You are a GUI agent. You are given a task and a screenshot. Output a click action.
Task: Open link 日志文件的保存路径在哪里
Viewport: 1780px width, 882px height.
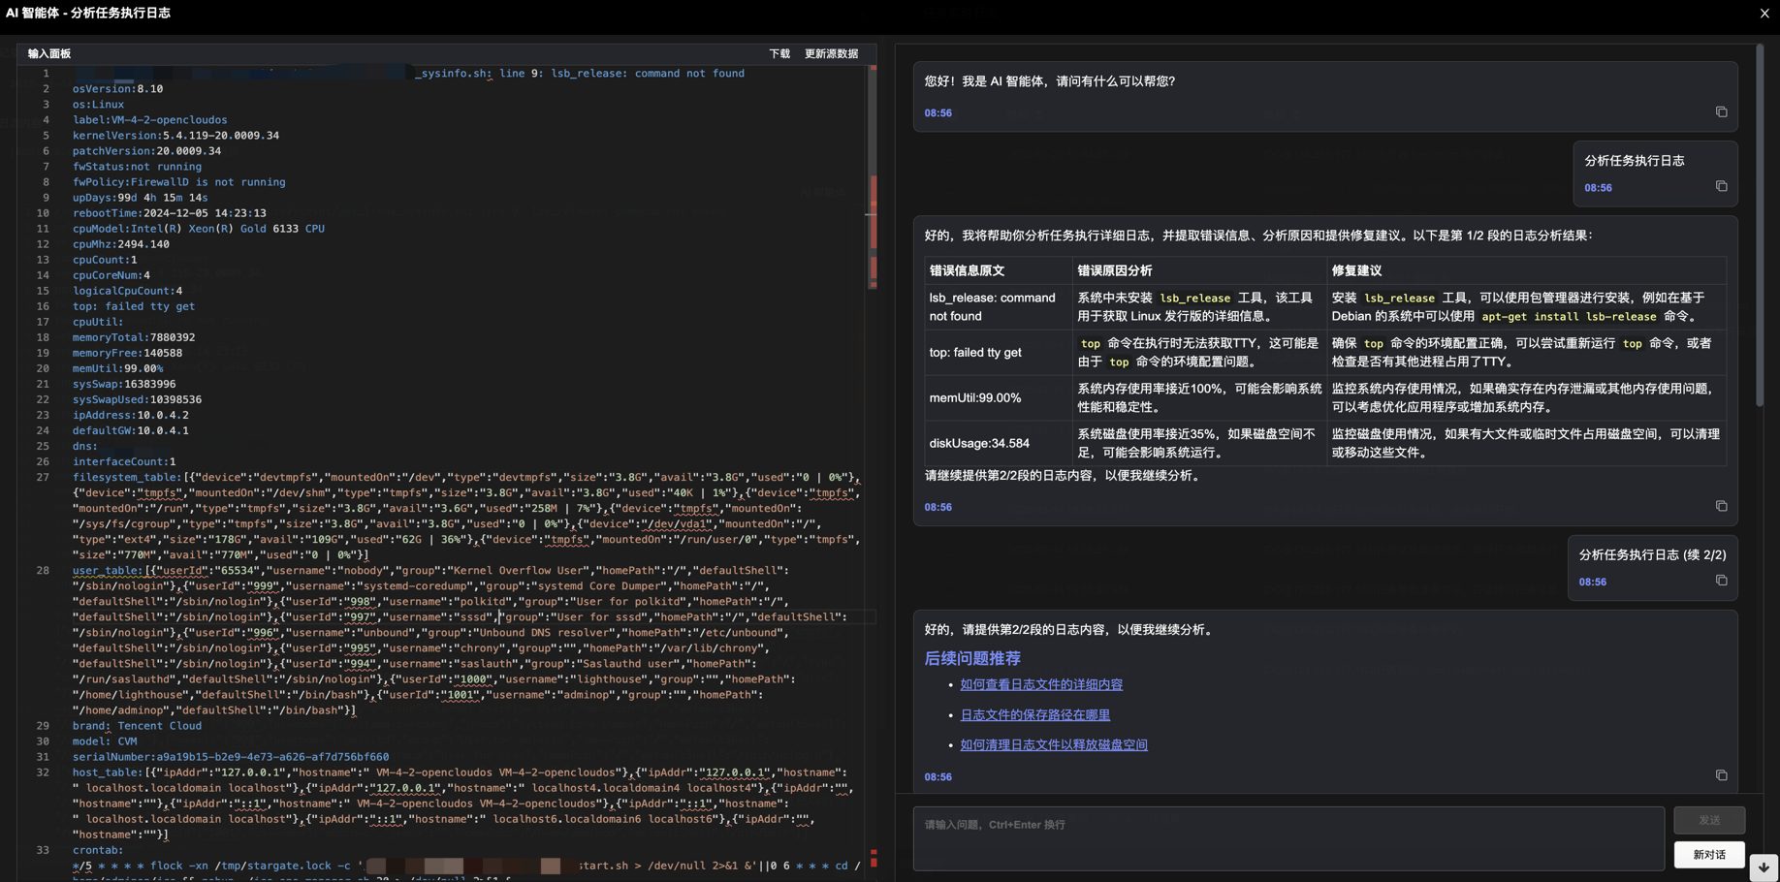1034,715
